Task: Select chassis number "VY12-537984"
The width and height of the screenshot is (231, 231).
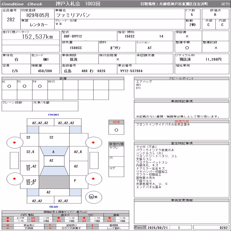Action: 131,71
